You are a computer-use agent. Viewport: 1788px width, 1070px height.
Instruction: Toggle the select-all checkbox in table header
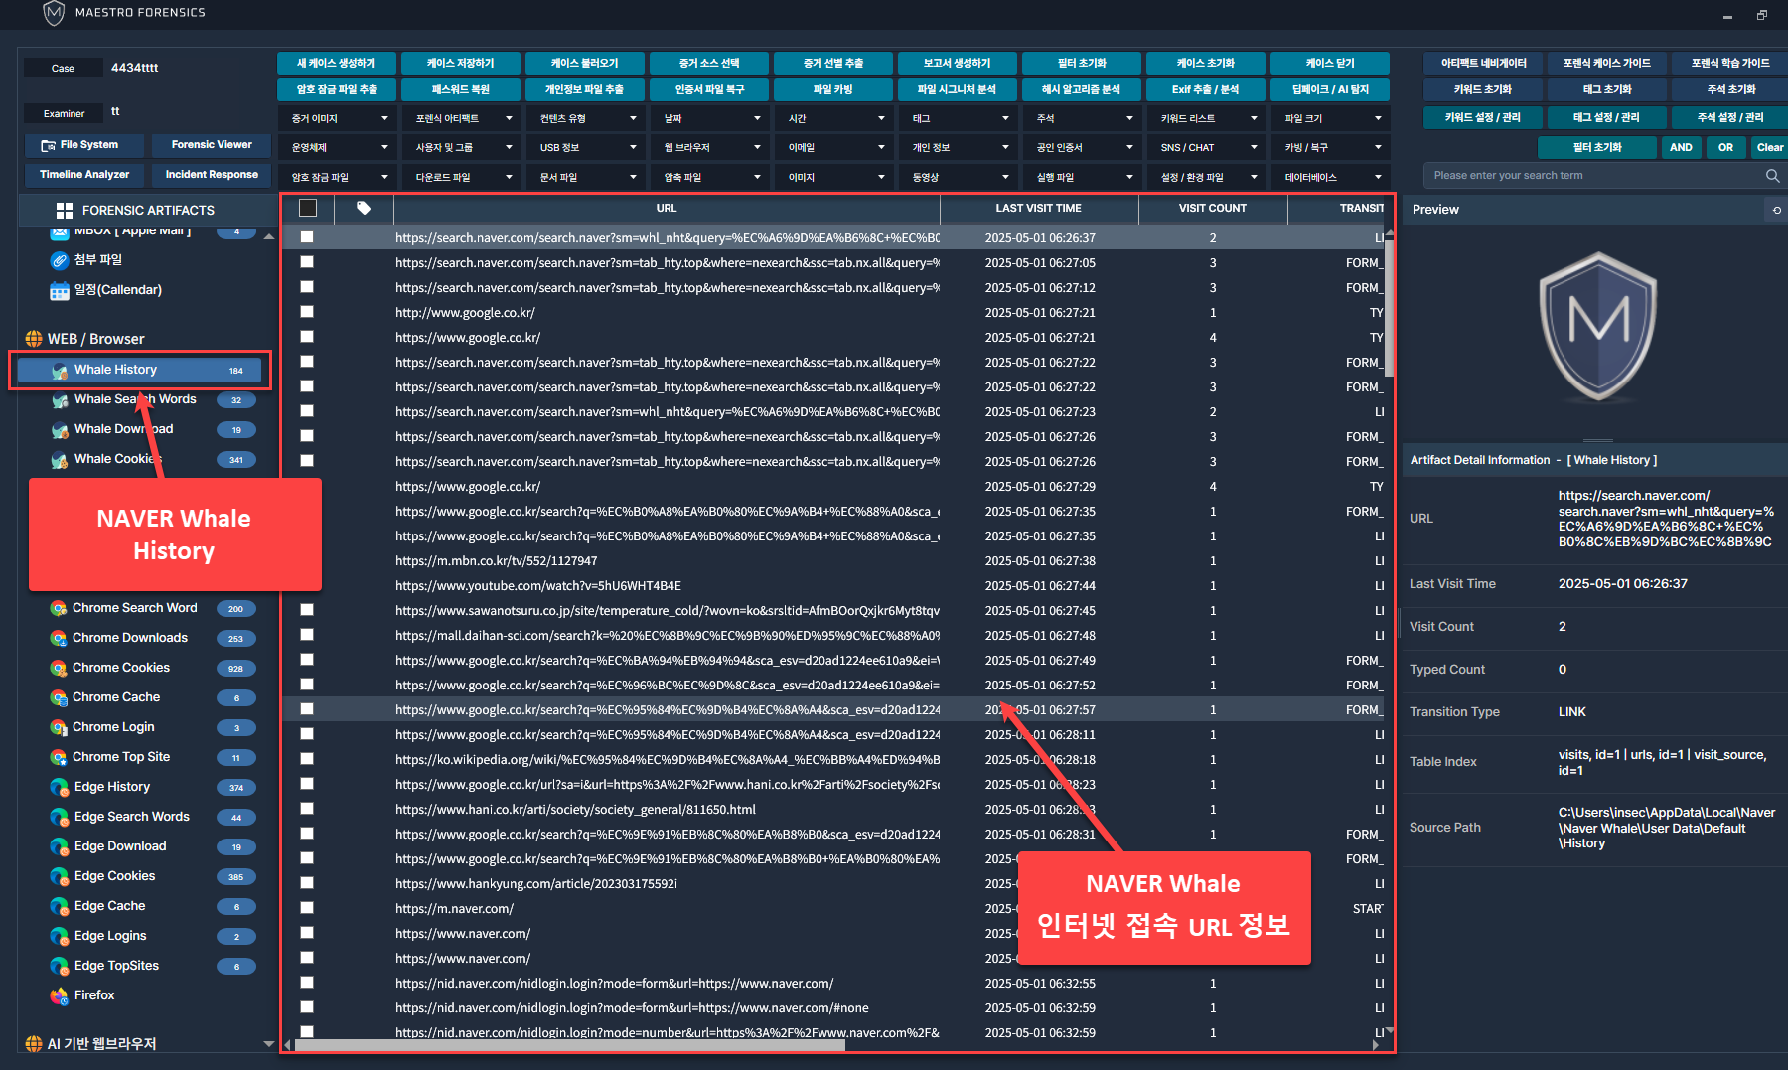pyautogui.click(x=308, y=208)
